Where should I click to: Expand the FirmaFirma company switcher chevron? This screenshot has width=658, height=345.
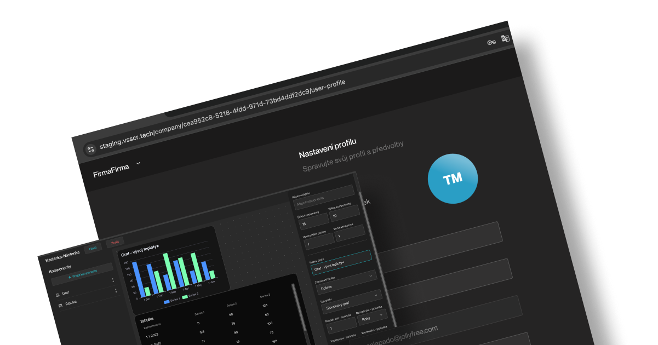click(138, 163)
